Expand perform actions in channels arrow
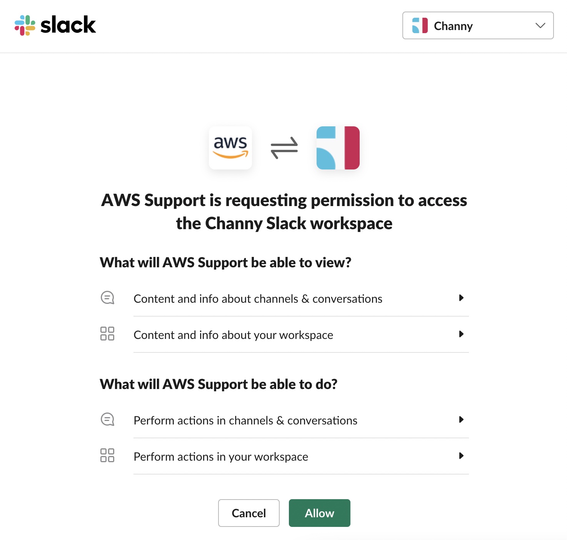Screen dimensions: 567x540 tap(461, 419)
